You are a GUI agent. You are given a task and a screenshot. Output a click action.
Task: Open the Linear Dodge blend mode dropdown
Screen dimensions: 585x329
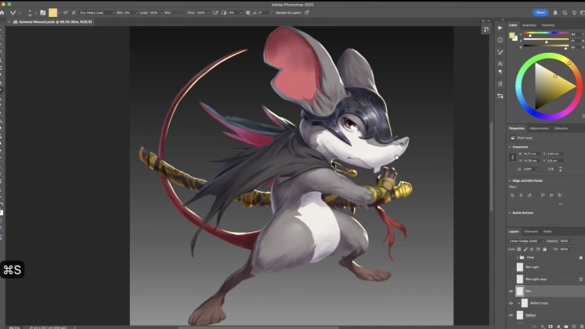(526, 241)
